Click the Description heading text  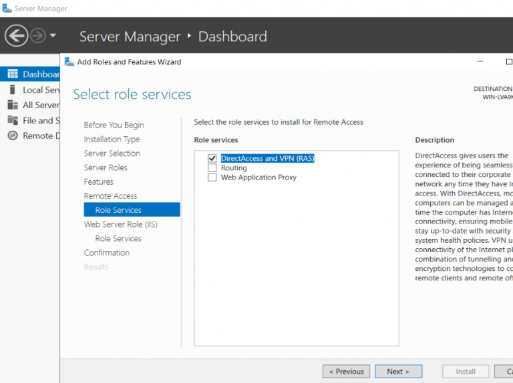[x=434, y=140]
